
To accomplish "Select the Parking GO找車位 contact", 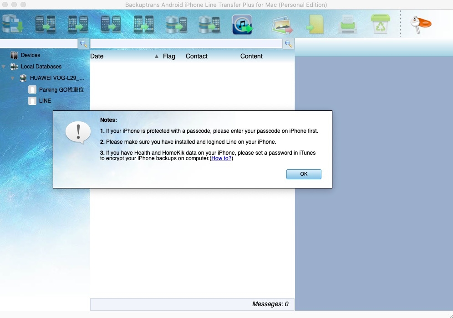I will (61, 90).
